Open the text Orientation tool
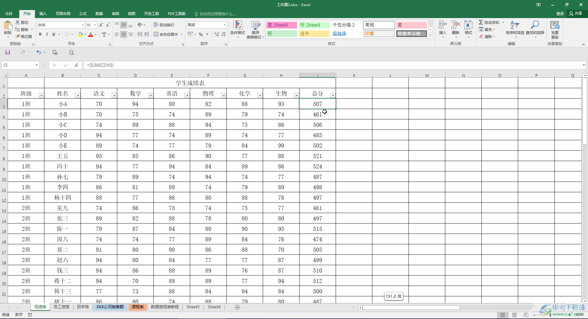This screenshot has height=319, width=588. [140, 25]
